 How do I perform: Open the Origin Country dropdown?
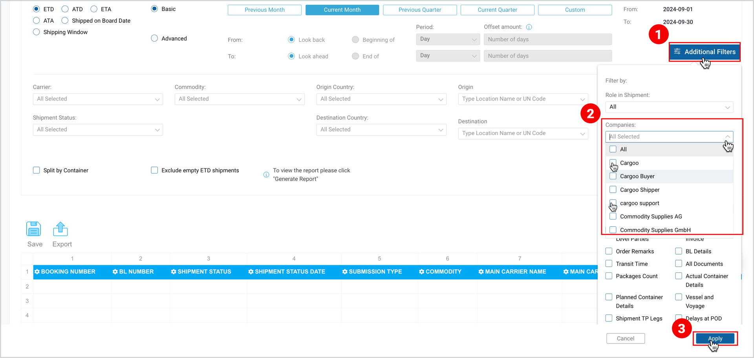pyautogui.click(x=381, y=99)
